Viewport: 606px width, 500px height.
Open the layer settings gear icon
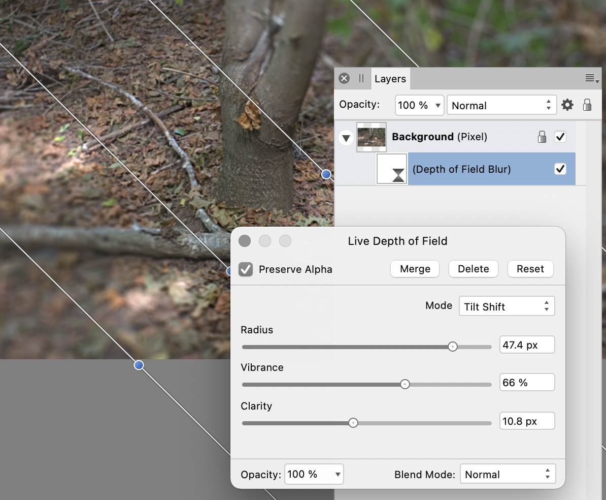567,105
